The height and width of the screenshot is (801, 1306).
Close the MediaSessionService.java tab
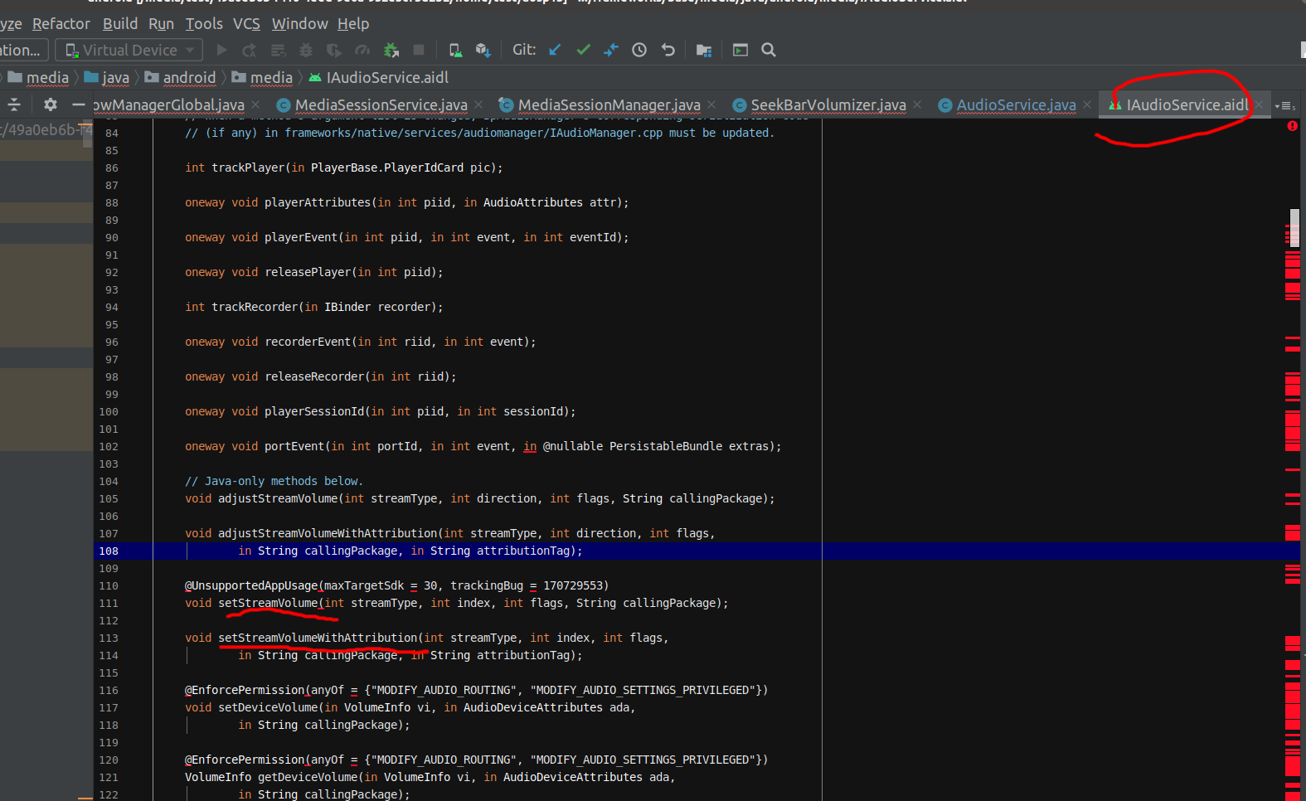[479, 104]
